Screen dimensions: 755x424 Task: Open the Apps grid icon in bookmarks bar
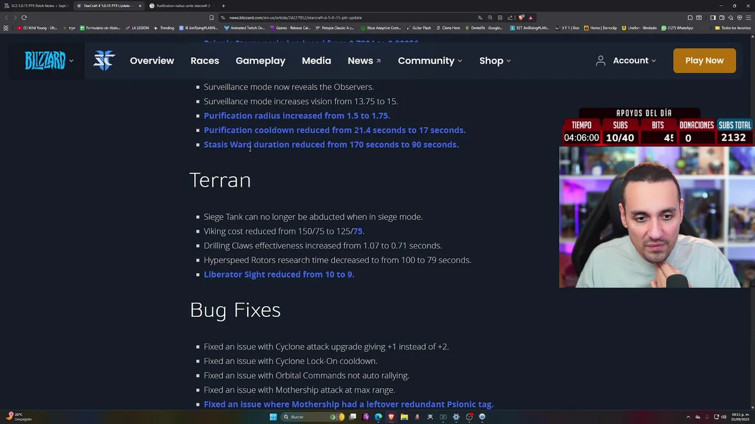[x=6, y=28]
